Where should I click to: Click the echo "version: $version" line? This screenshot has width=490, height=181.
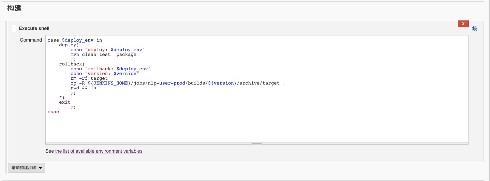point(105,74)
